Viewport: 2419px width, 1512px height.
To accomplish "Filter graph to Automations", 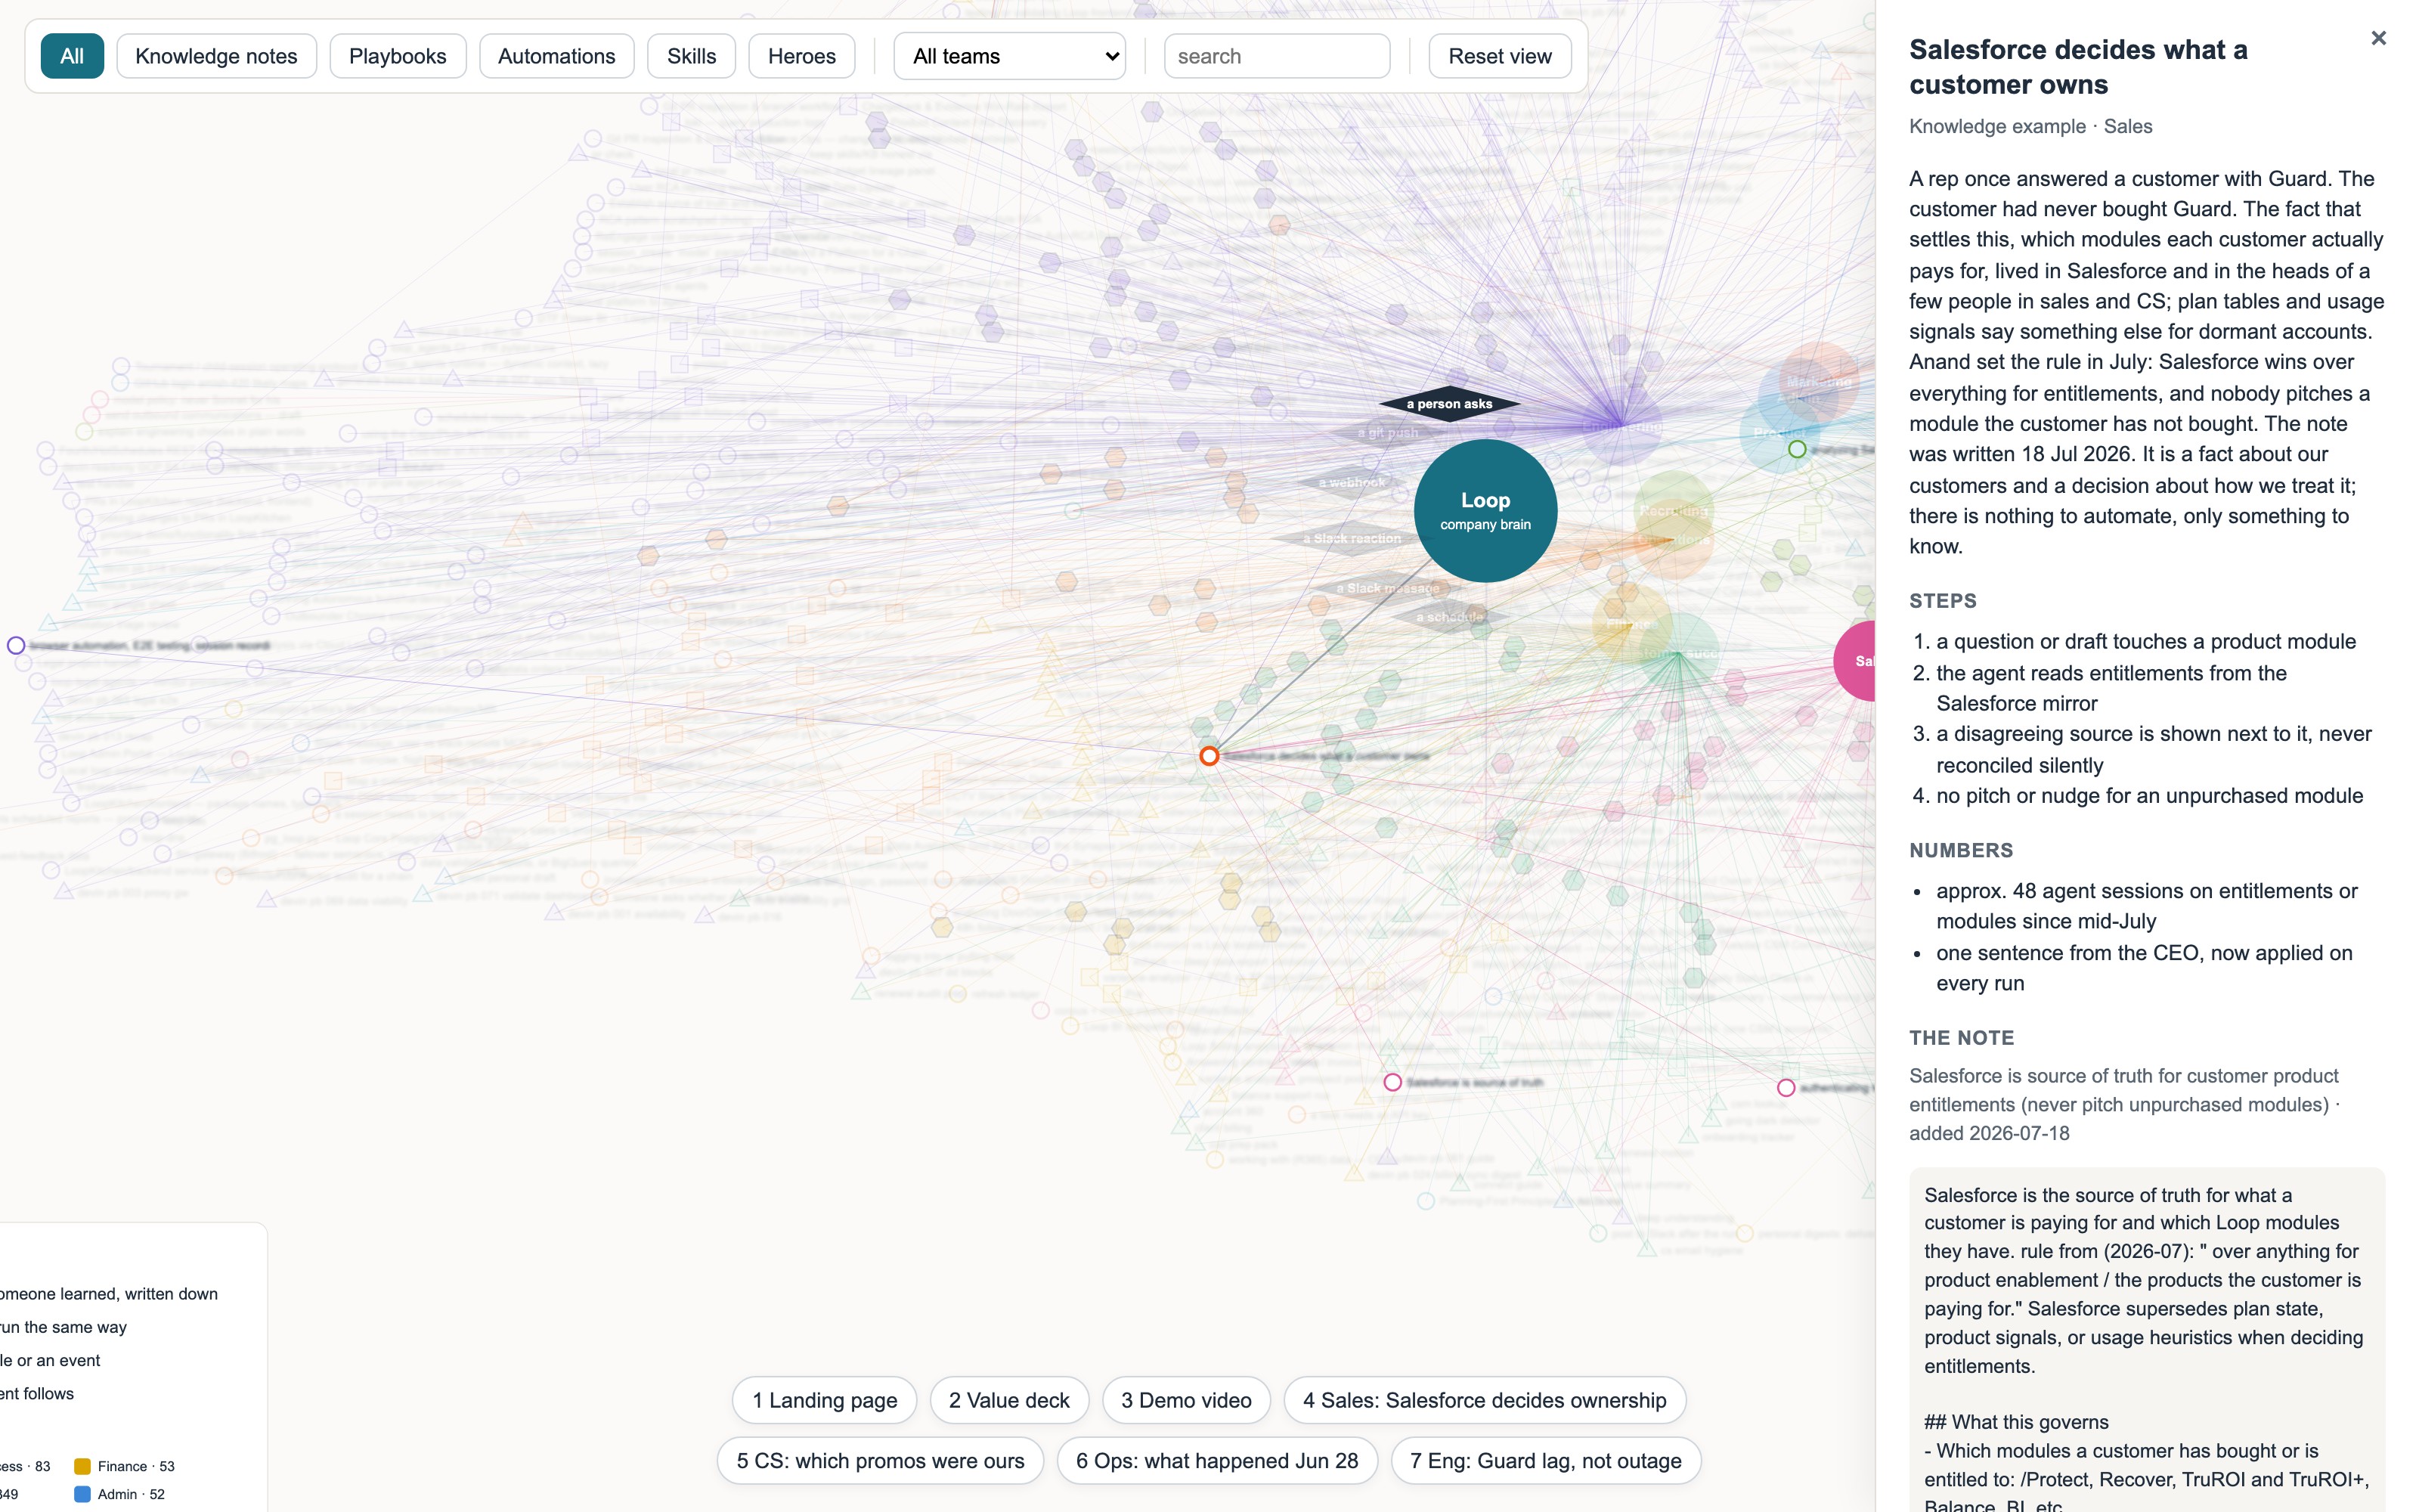I will pos(557,56).
